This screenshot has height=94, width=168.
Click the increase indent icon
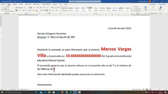pos(53,8)
